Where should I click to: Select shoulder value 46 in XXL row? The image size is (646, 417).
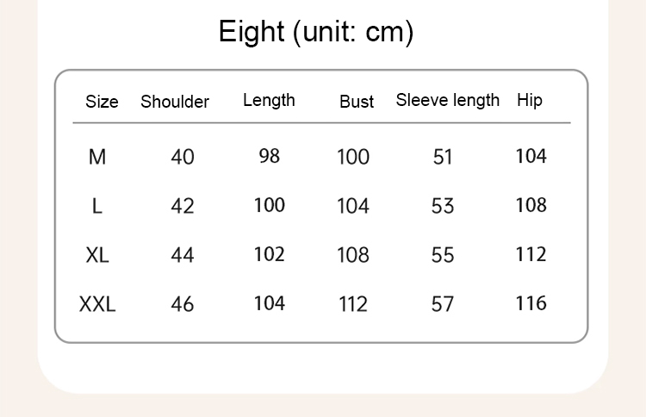pos(183,304)
